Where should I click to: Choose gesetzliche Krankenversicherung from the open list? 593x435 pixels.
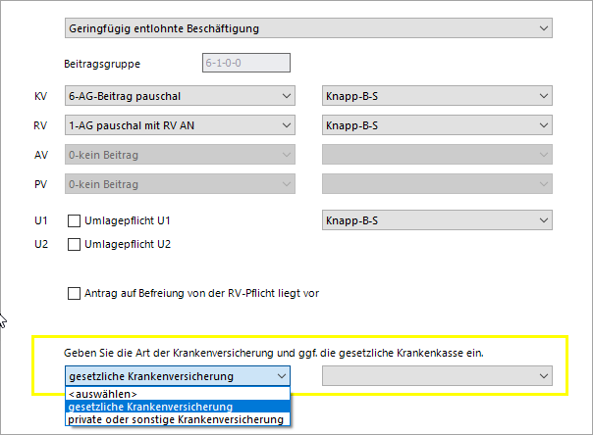[x=178, y=407]
